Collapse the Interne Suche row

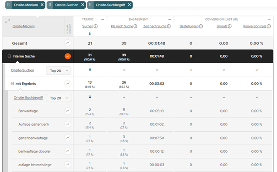point(9,56)
